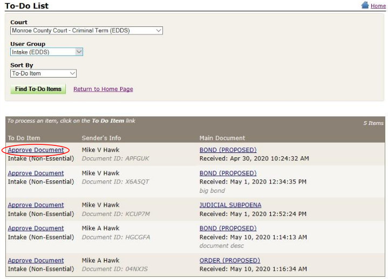
Task: Open the JUDICIAL SUBPOENA document
Action: [x=230, y=205]
